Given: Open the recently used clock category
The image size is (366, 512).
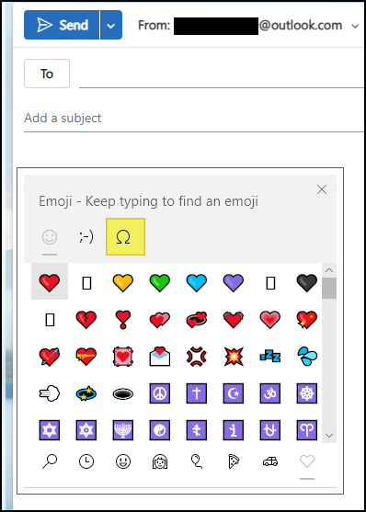Looking at the screenshot, I should tap(86, 462).
